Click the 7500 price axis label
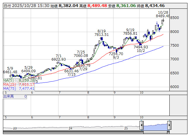This screenshot has width=191, height=137. (x=175, y=45)
